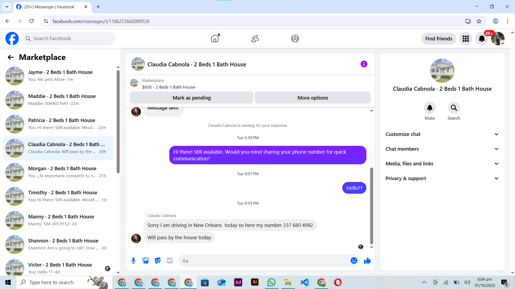Open Morgan conversation
Viewport: 515px width, 289px height.
(x=58, y=172)
